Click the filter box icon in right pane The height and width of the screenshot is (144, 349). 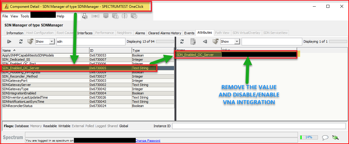click(215, 41)
